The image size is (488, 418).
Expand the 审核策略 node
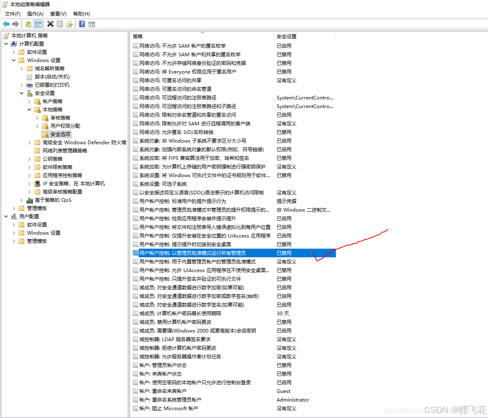pos(37,118)
